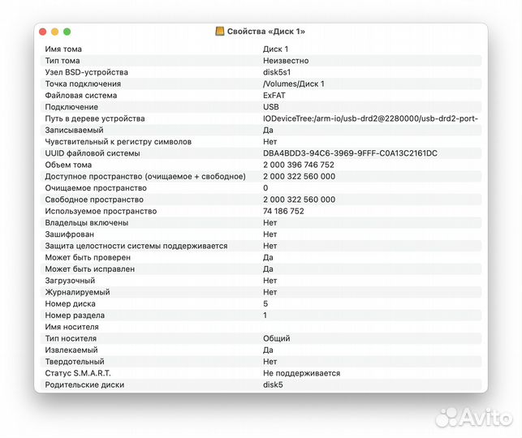The height and width of the screenshot is (438, 522).
Task: Select volume size '2 000 396 746 752'
Action: click(x=299, y=165)
